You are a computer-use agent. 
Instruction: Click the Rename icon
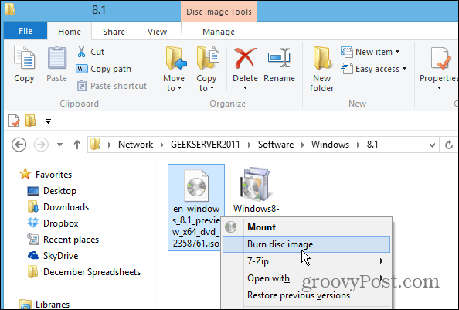[x=279, y=58]
